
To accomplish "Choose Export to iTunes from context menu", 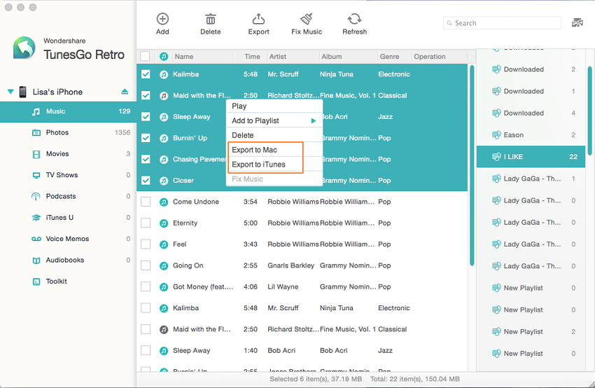I will point(258,165).
